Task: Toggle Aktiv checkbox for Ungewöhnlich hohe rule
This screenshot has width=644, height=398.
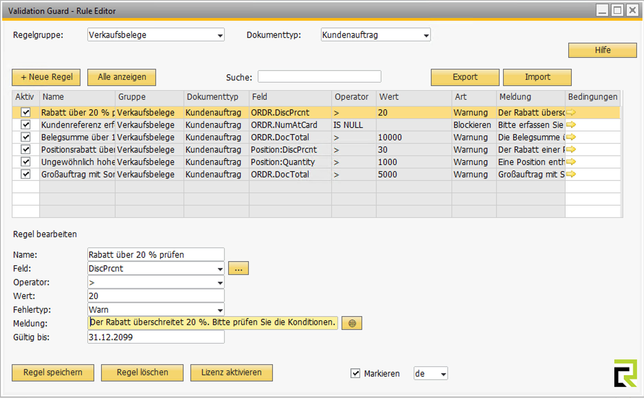Action: pos(26,162)
